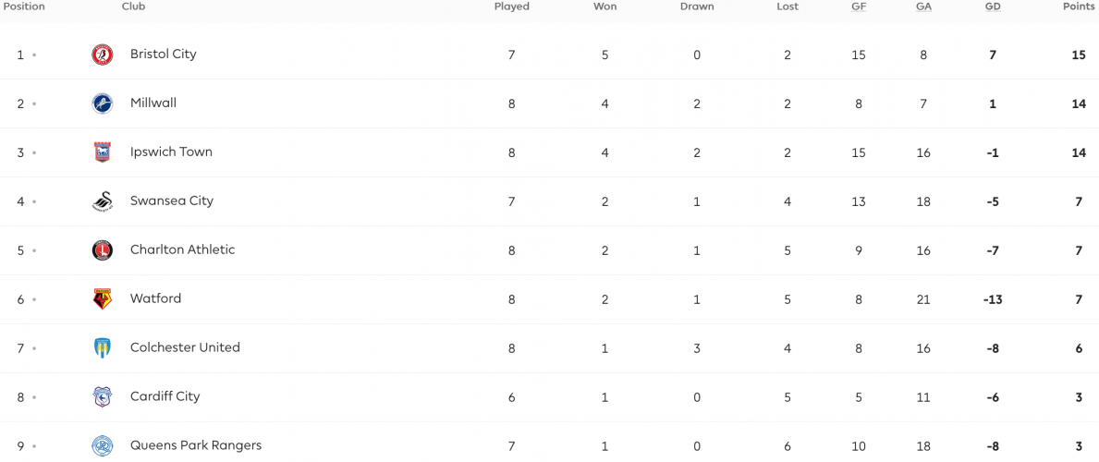Click the Charlton Athletic club name

coord(182,249)
